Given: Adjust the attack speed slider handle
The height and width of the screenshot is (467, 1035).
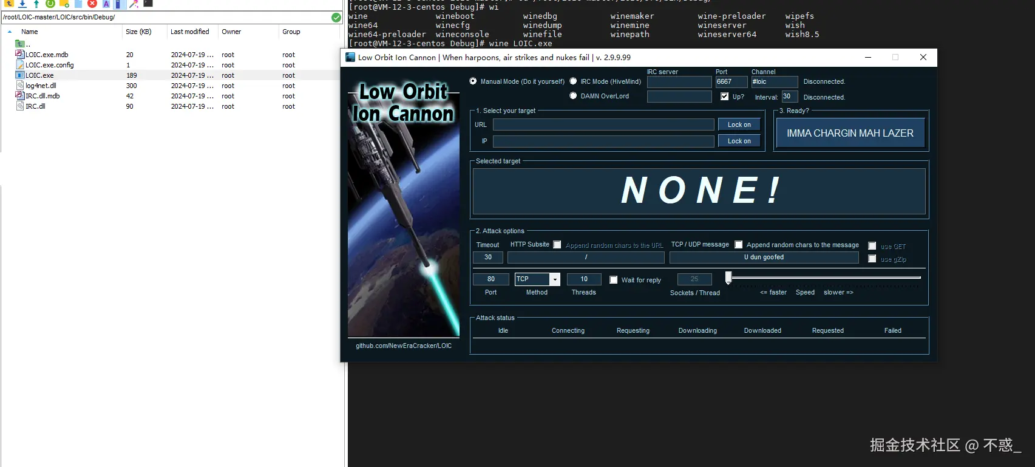Looking at the screenshot, I should click(728, 278).
